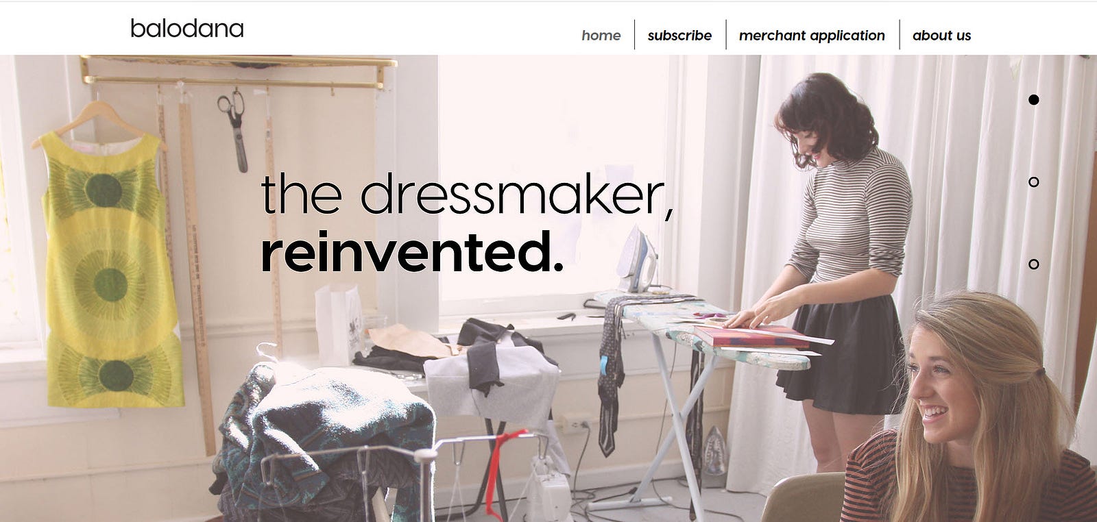The width and height of the screenshot is (1097, 522).
Task: Open the subscribe page
Action: (679, 35)
